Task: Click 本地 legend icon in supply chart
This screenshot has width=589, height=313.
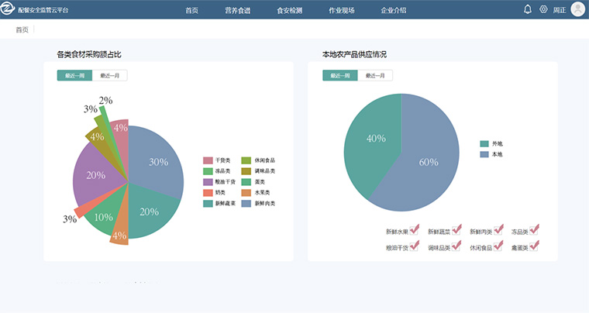Action: [484, 154]
